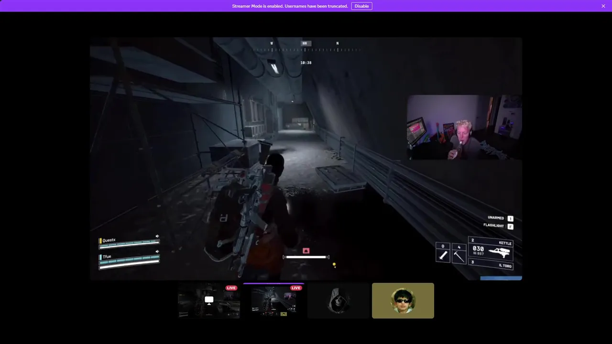Click the LIVE badge on selected stream thumbnail
The width and height of the screenshot is (612, 344).
point(296,288)
